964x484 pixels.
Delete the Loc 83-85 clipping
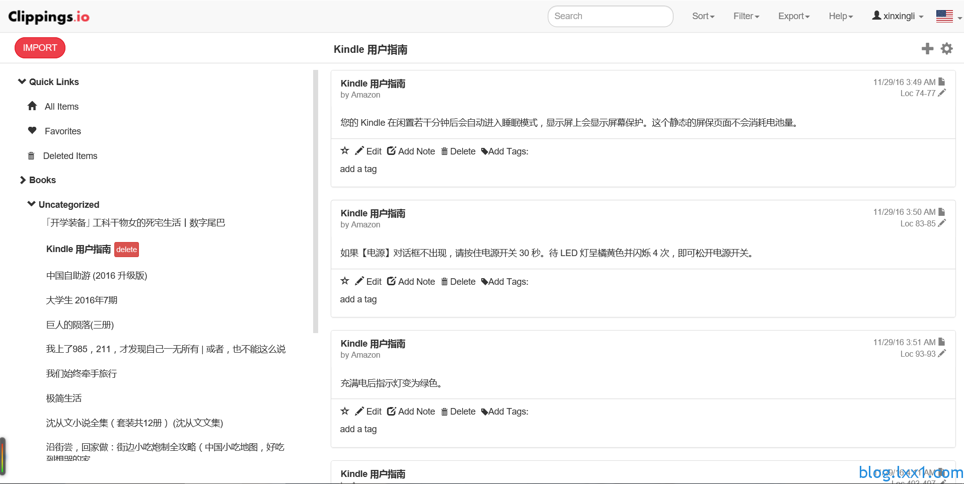[x=458, y=282]
